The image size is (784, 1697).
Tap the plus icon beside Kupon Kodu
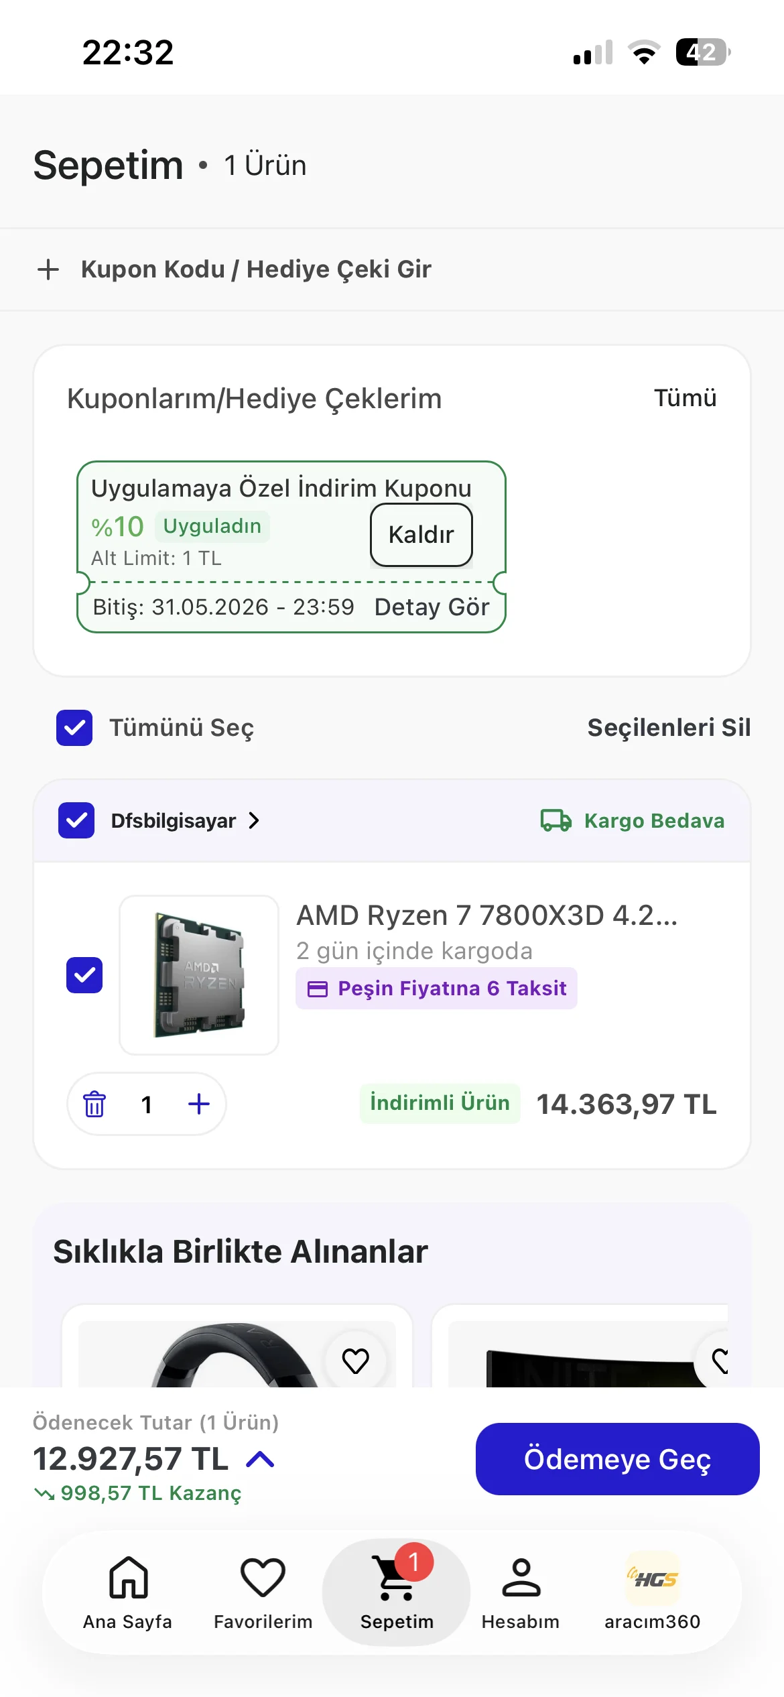pos(48,269)
